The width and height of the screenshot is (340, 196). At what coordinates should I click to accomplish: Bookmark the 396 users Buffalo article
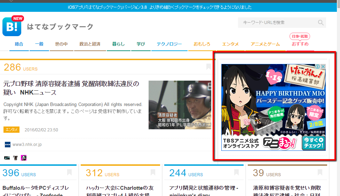coord(69,172)
